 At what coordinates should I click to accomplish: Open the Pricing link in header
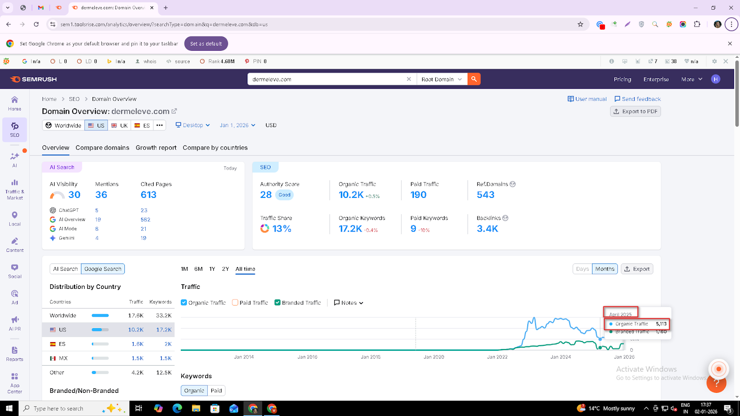pyautogui.click(x=622, y=79)
